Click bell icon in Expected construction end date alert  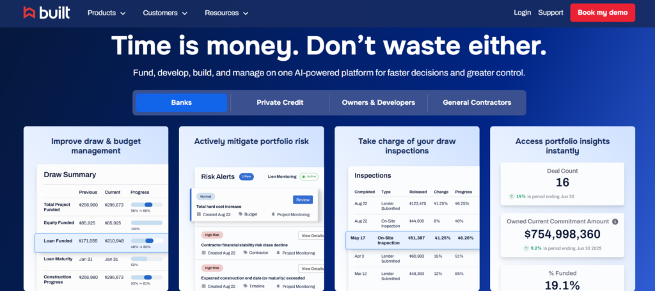pos(278,286)
